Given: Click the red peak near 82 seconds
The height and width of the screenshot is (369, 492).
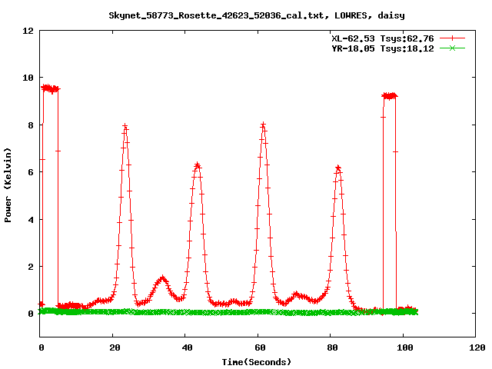Looking at the screenshot, I should [338, 169].
